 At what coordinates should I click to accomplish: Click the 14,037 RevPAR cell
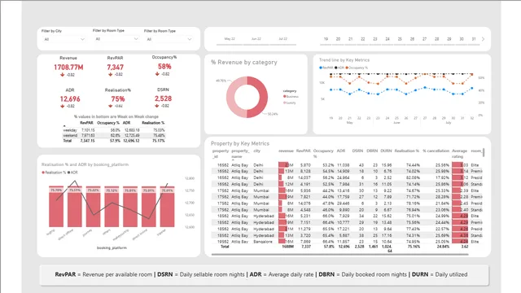[304, 177]
